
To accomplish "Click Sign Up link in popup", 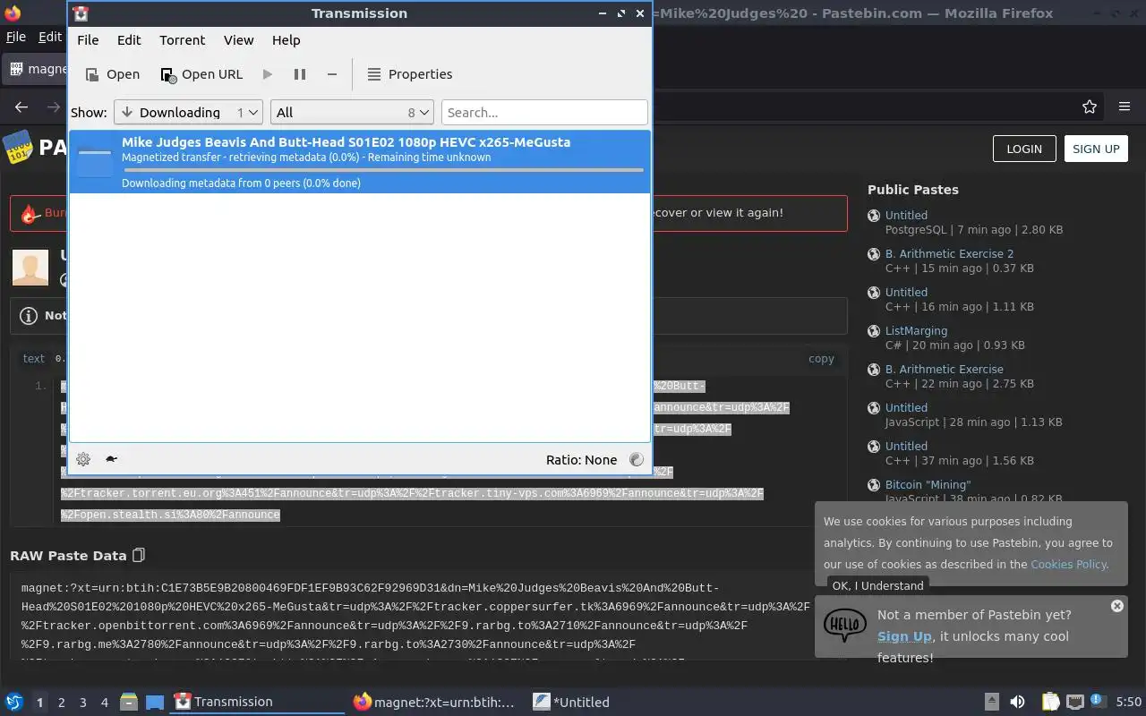I will coord(904,636).
